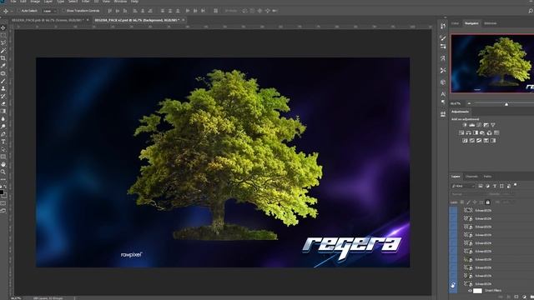Select the History Brush tool
The image size is (534, 300).
(3, 97)
